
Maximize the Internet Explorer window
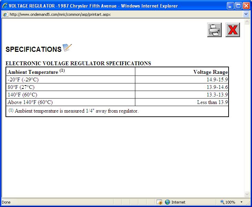pyautogui.click(x=238, y=6)
